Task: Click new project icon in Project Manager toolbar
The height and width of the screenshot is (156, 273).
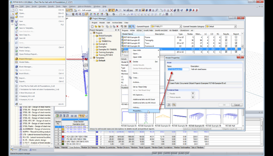Action: point(92,27)
